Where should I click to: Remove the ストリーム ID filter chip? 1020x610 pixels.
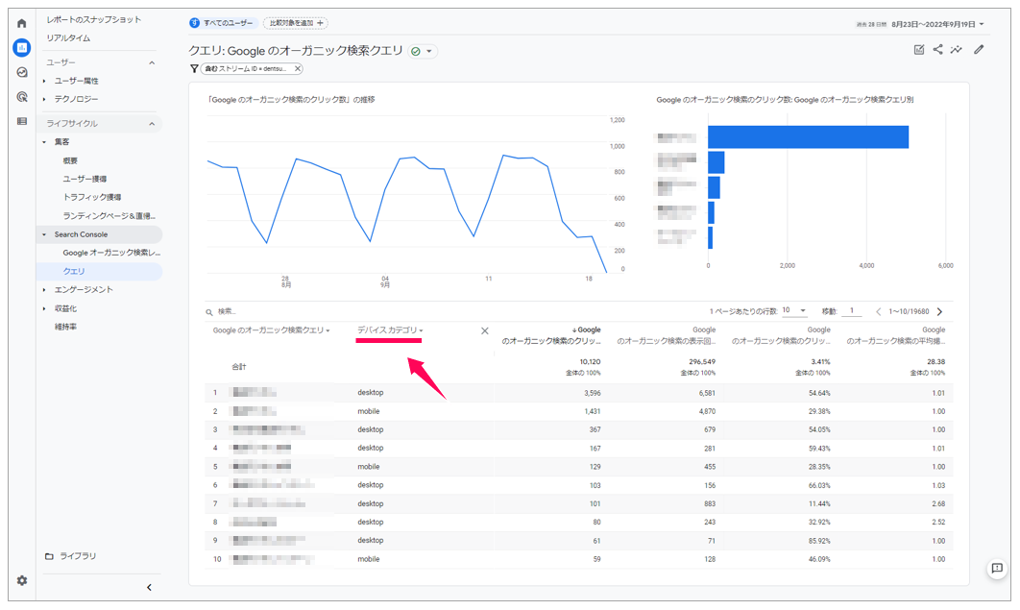[298, 69]
